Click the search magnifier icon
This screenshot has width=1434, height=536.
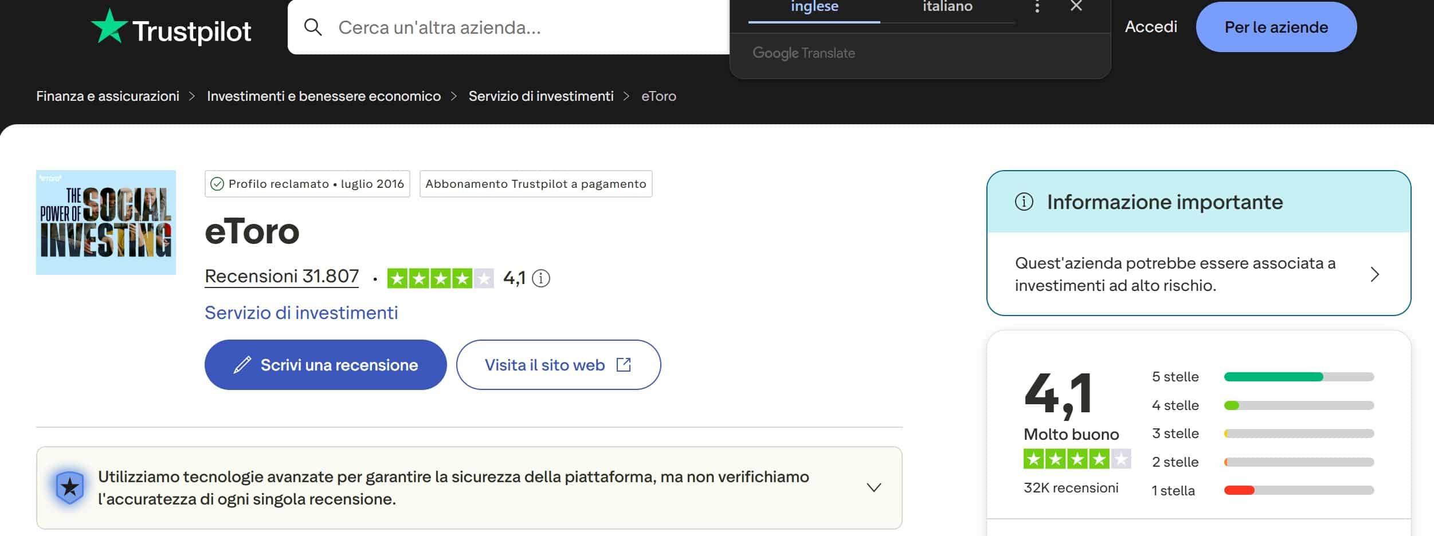(313, 27)
